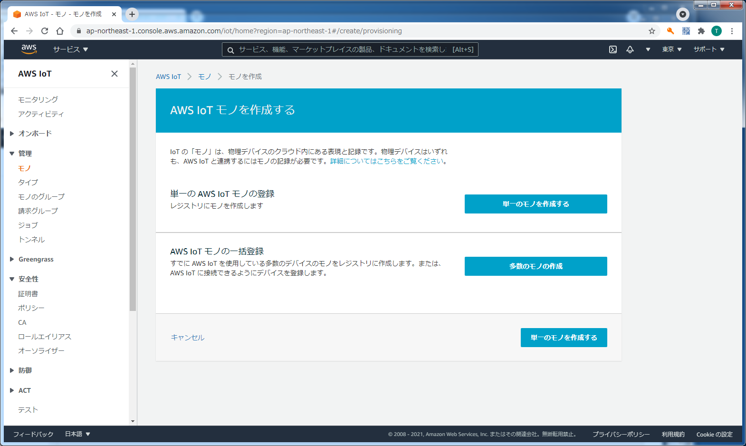The width and height of the screenshot is (746, 446).
Task: Click モノ breadcrumb link
Action: click(x=205, y=77)
